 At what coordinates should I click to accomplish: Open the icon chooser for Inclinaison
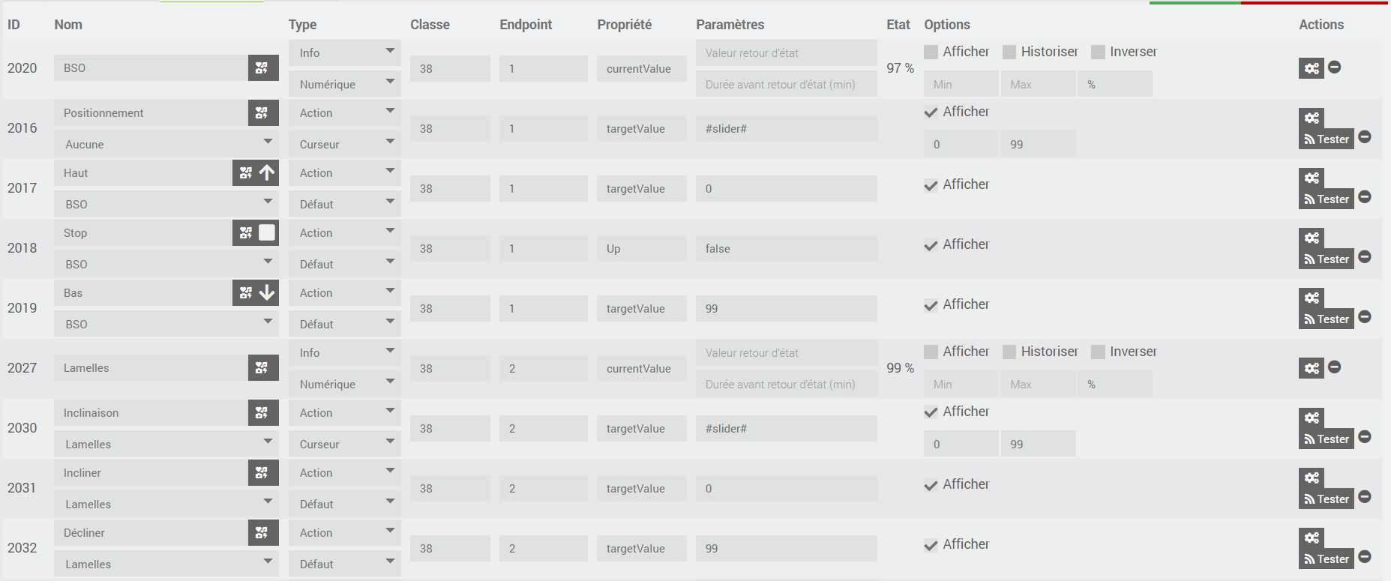(x=262, y=412)
